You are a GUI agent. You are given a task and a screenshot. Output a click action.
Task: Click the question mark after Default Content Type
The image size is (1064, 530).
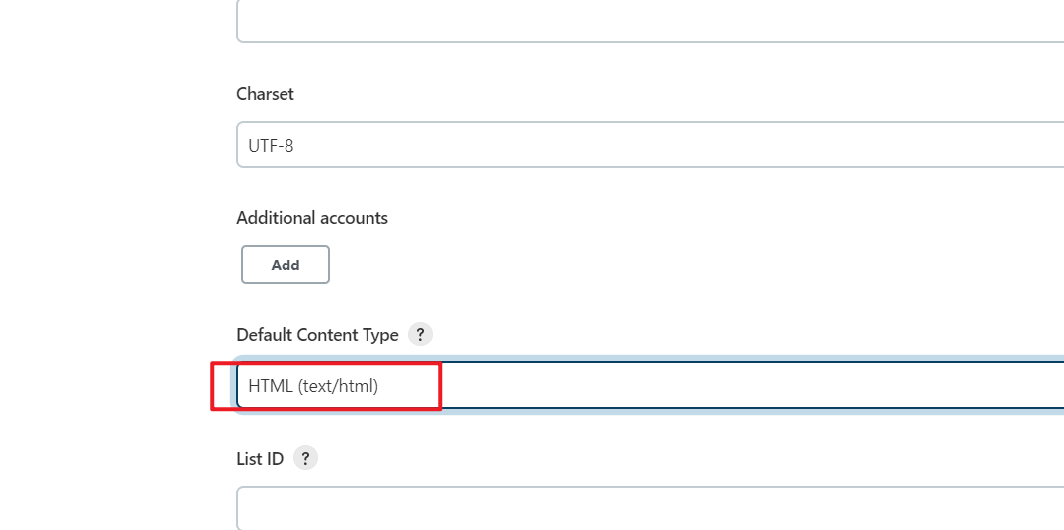click(x=420, y=335)
